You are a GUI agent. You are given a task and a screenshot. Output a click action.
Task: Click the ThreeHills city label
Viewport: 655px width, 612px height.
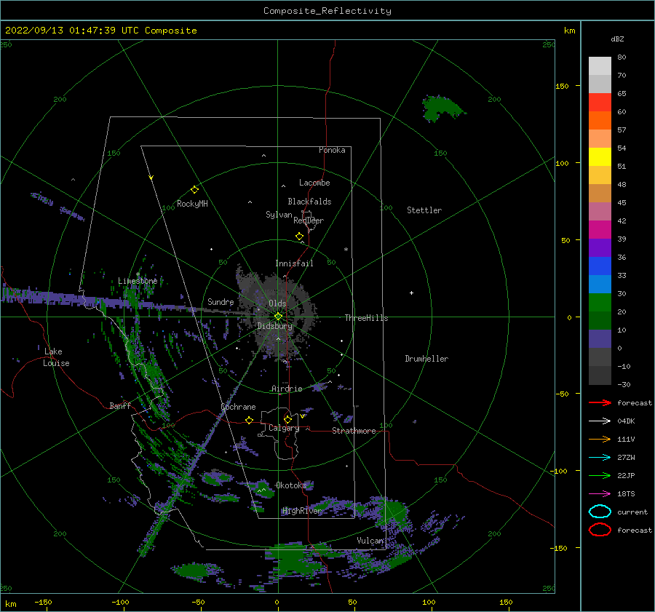366,318
